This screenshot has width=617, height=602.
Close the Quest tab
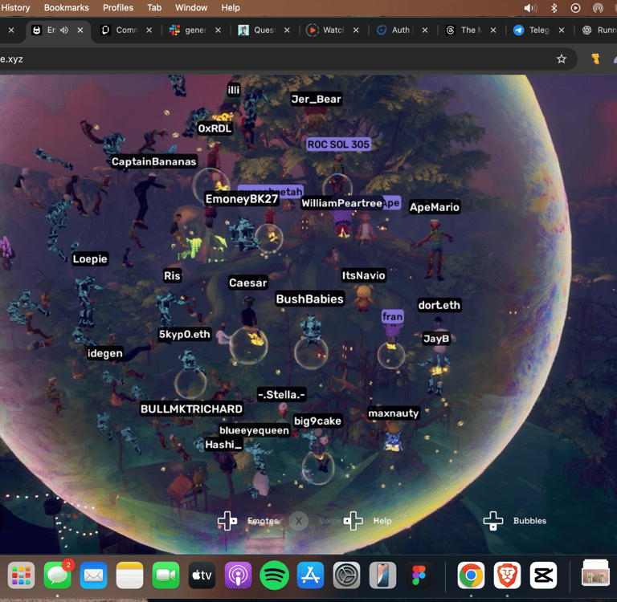[288, 30]
